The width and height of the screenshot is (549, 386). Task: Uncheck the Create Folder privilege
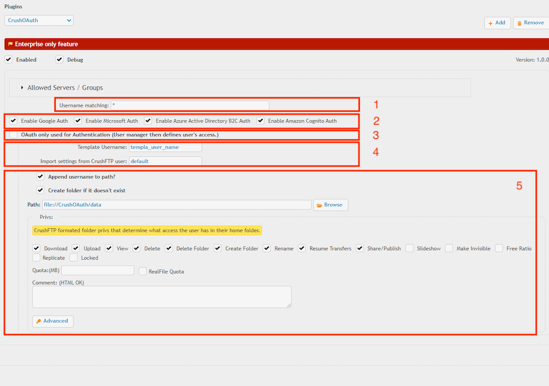pyautogui.click(x=218, y=248)
